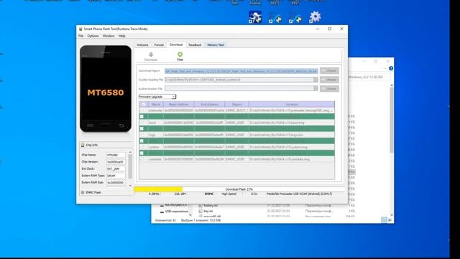
Task: Toggle the userdata row checkbox
Action: (142, 159)
